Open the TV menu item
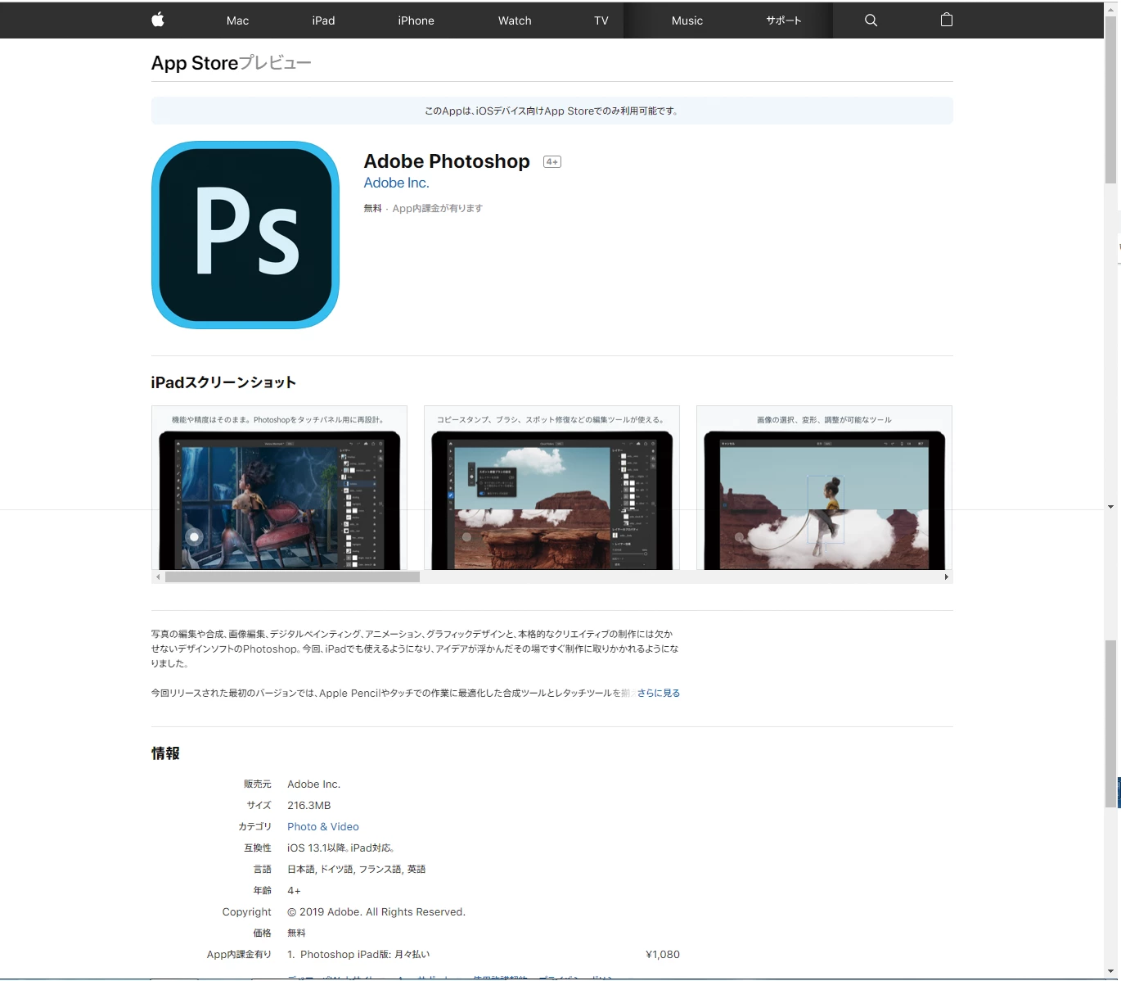This screenshot has width=1121, height=981. [x=601, y=20]
